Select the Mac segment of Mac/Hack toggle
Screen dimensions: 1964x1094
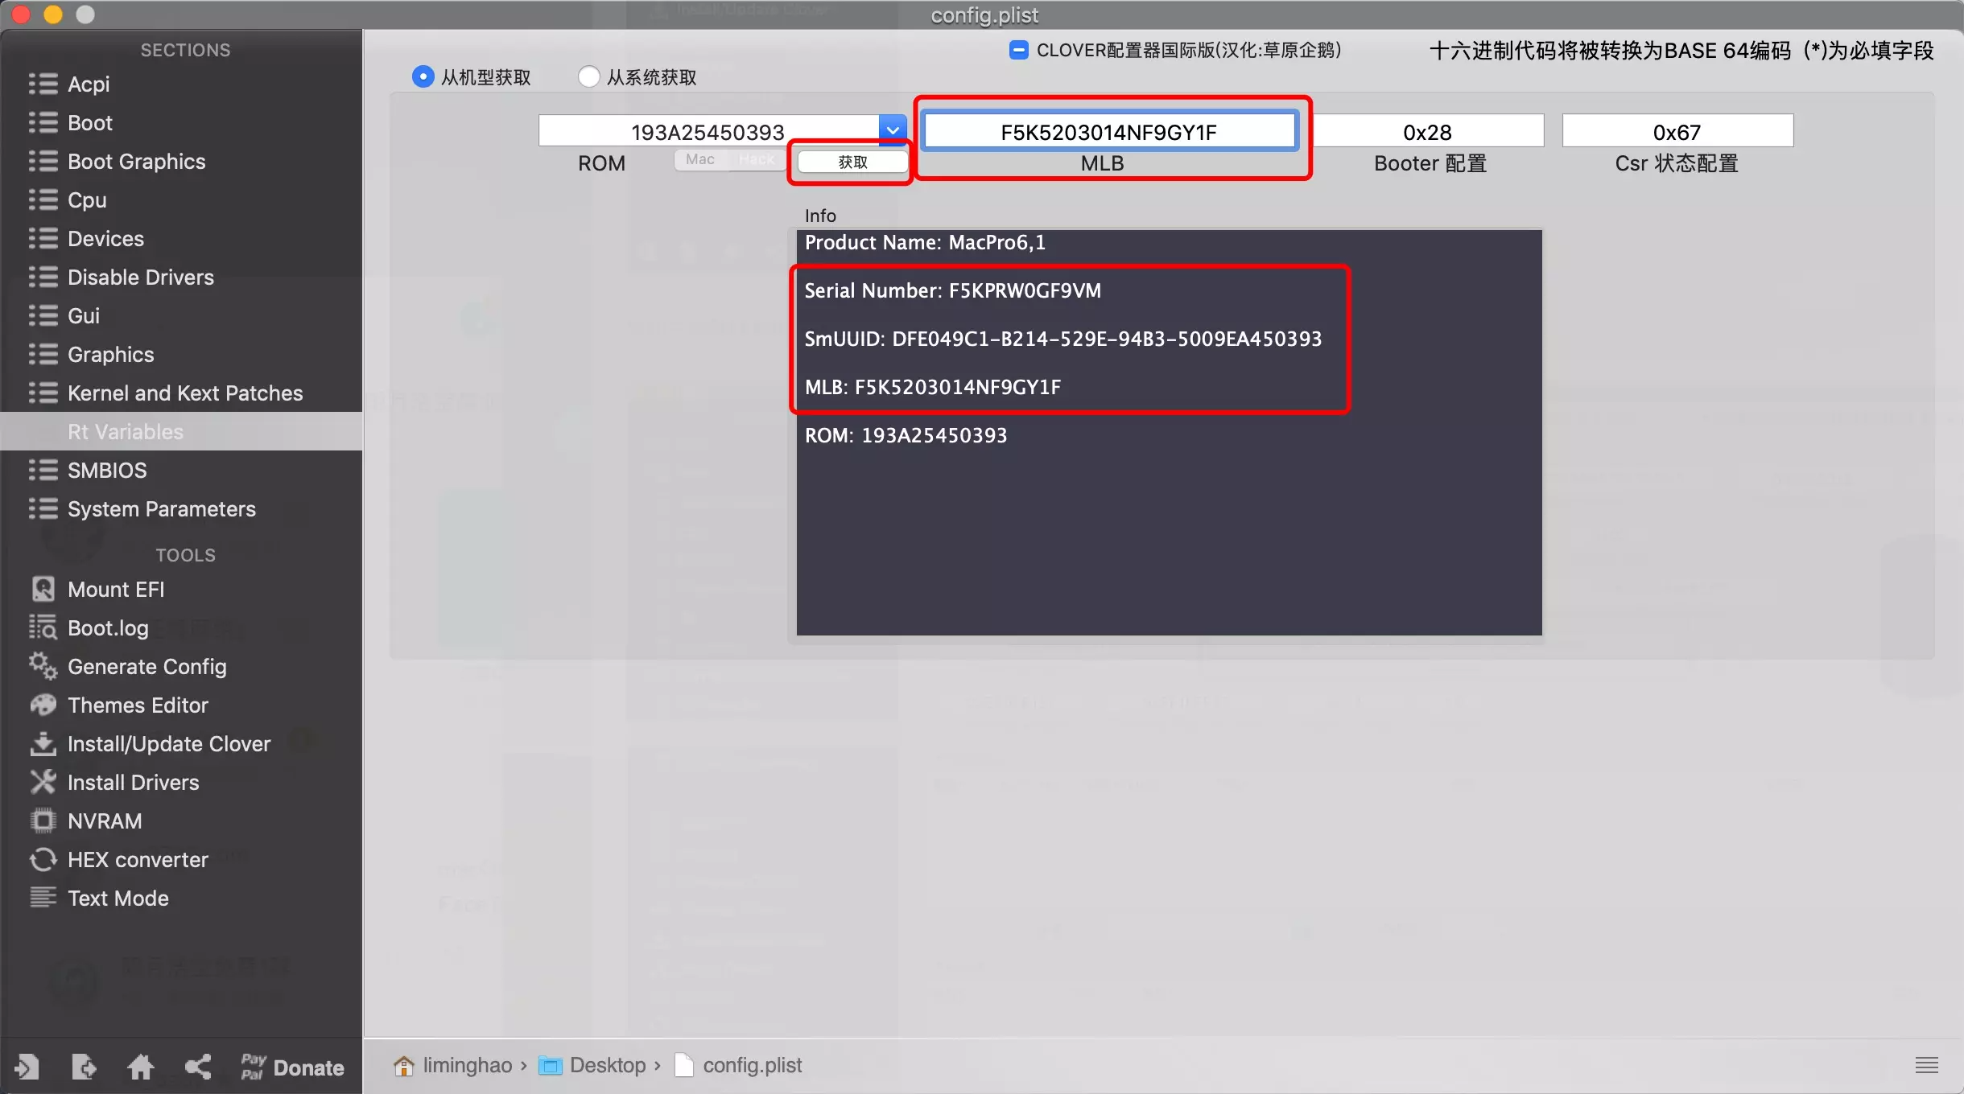click(x=700, y=159)
